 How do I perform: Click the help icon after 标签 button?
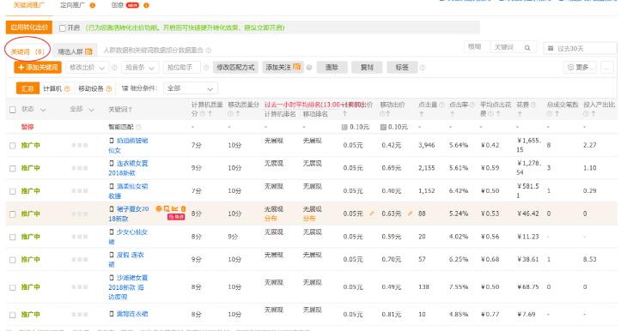[x=423, y=68]
